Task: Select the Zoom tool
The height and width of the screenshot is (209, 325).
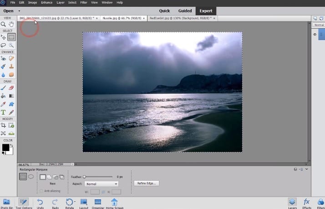Action: click(x=3, y=24)
